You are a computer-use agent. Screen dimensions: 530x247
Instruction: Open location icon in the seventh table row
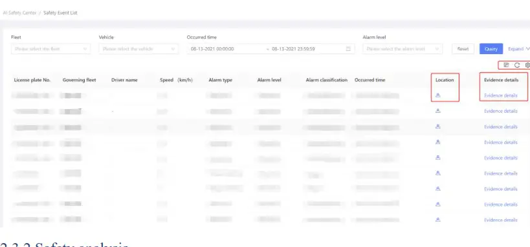(437, 189)
